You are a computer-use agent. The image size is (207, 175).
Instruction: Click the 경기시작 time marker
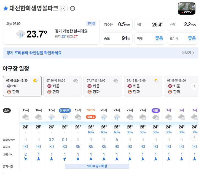pos(65,111)
